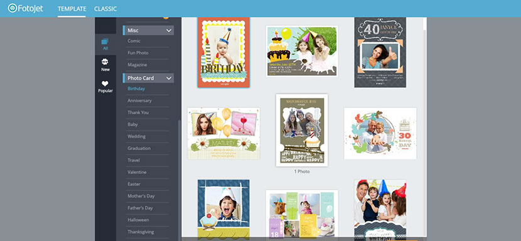Pick the WONDERFUL DAY cupcake template
The height and width of the screenshot is (241, 521).
click(x=302, y=131)
